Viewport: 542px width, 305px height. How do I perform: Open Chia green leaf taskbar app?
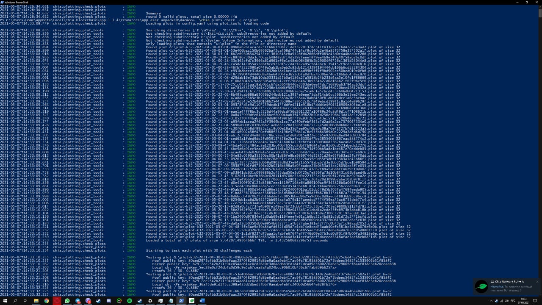tap(191, 301)
